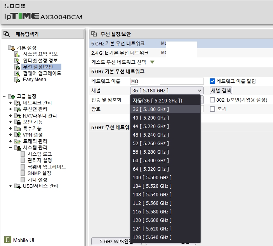Click the Easy Mesh icon
Screen dimensions: 273x246
point(17,80)
